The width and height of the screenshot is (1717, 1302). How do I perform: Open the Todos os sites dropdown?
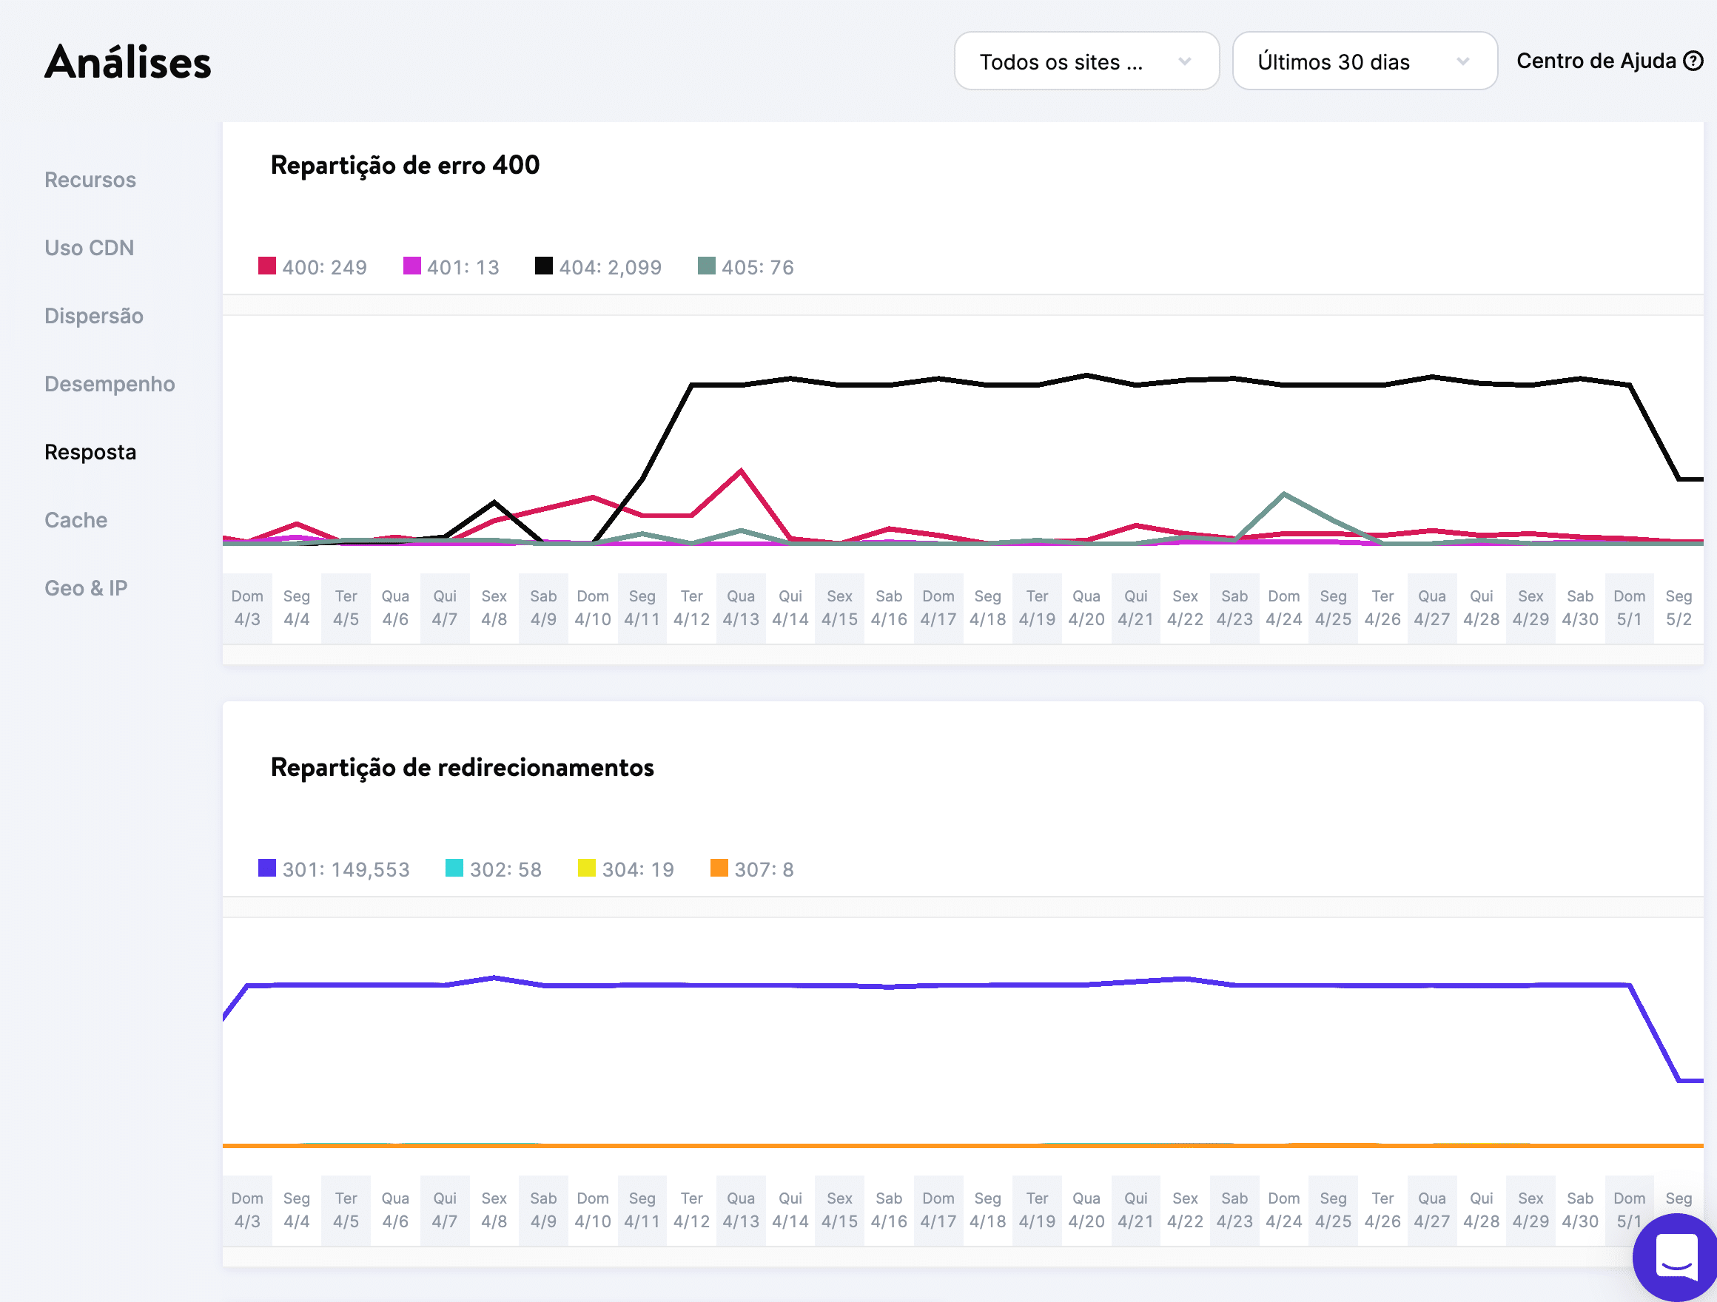pos(1086,61)
